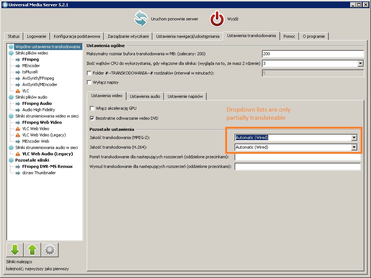Image resolution: width=371 pixels, height=278 pixels.
Task: Select the Ustawienia wideo sub-tab
Action: click(x=107, y=96)
